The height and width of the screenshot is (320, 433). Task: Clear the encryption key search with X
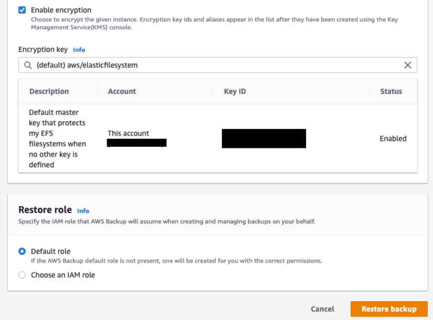[408, 65]
